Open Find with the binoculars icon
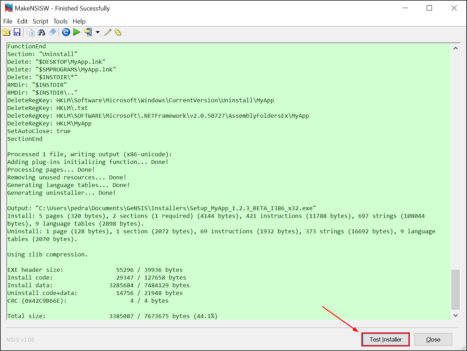This screenshot has width=467, height=351. click(41, 32)
